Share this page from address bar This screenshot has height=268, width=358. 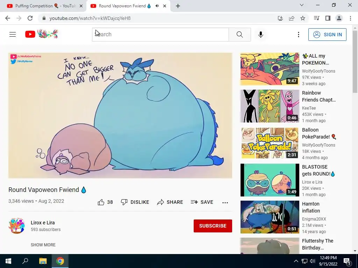(292, 18)
